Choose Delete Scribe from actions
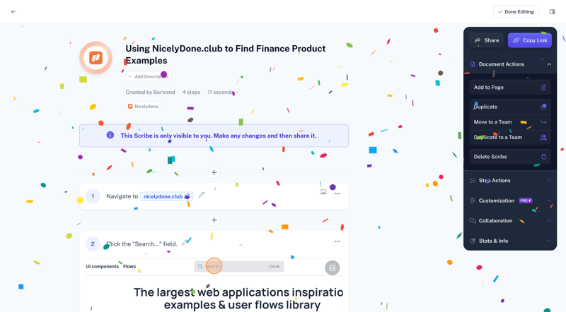Viewport: 566px width, 312px height. tap(509, 157)
